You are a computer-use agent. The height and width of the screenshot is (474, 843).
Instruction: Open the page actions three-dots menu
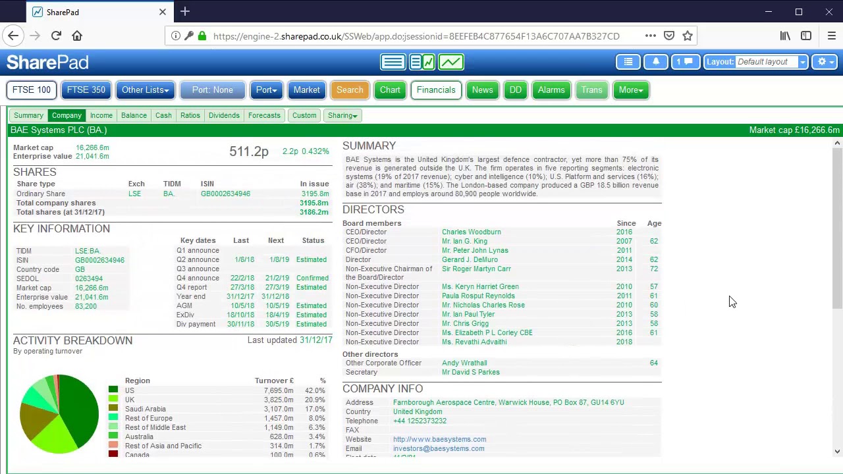(x=651, y=36)
